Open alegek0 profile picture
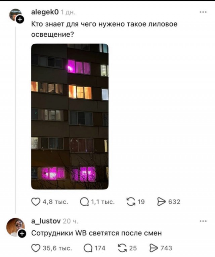Image resolution: width=215 pixels, height=257 pixels. pyautogui.click(x=15, y=15)
